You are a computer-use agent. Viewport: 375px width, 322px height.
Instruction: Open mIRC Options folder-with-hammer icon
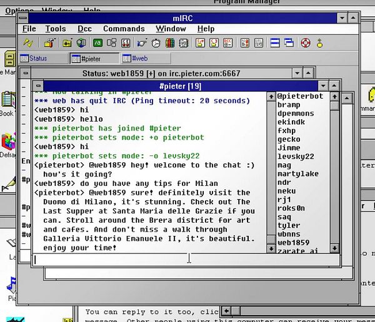(49, 43)
